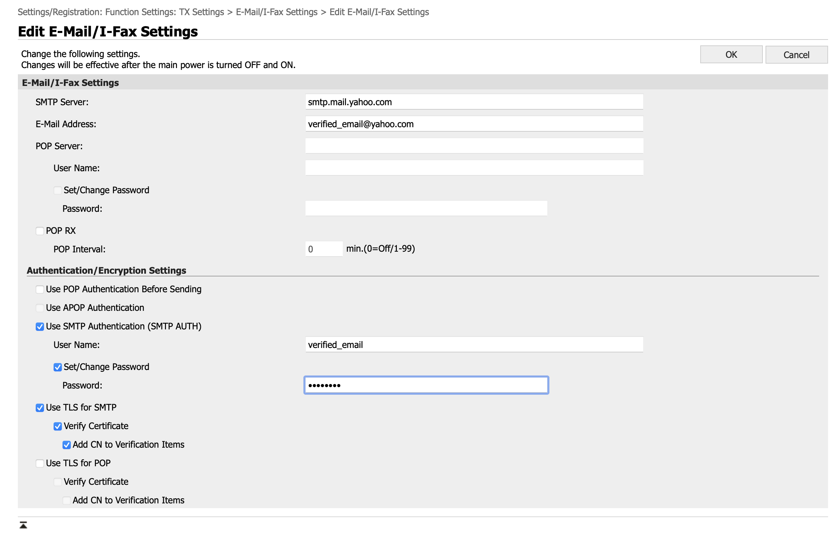Uncheck Add CN under TLS for SMTP
The width and height of the screenshot is (837, 535).
pyautogui.click(x=66, y=445)
